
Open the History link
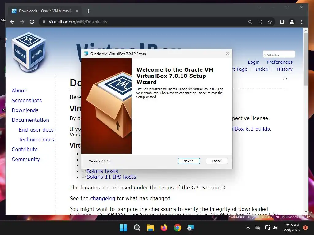(285, 69)
